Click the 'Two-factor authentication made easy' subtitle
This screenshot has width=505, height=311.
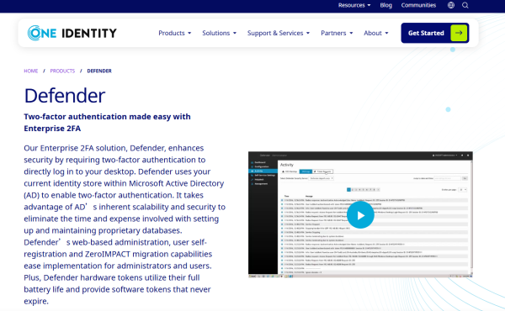(107, 122)
